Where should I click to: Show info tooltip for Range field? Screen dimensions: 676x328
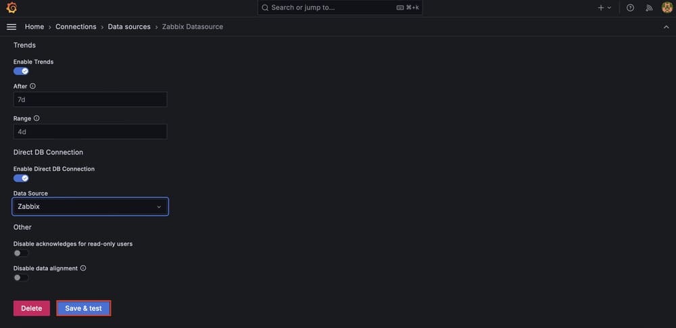(x=37, y=118)
